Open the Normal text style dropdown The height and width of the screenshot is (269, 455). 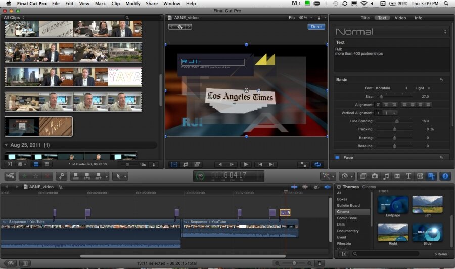point(391,32)
